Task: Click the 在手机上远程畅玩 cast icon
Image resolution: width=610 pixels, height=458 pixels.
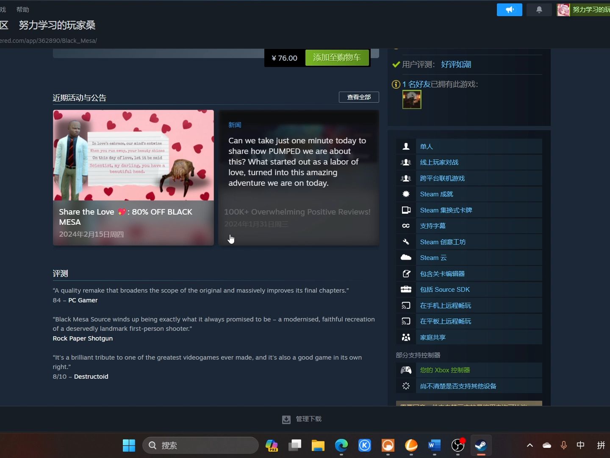Action: click(x=406, y=305)
